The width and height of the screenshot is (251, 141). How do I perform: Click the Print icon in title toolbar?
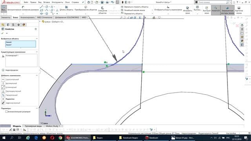click(107, 2)
